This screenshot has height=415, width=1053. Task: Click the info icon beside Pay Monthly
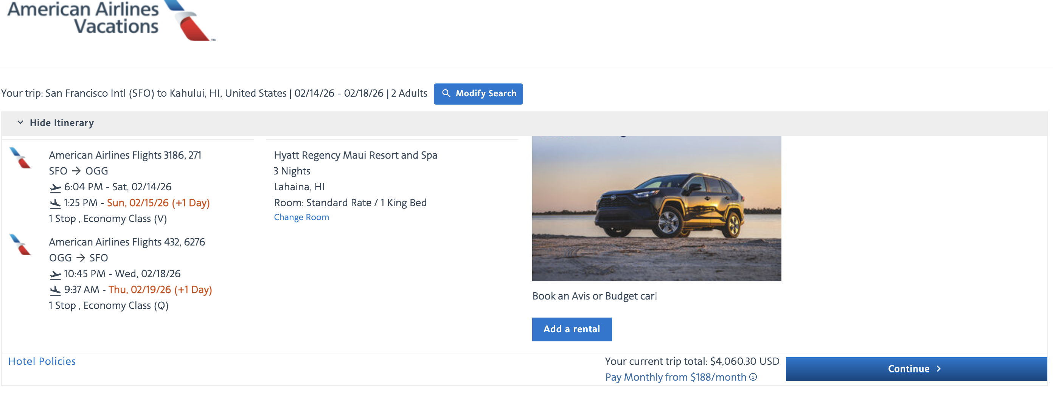click(753, 377)
